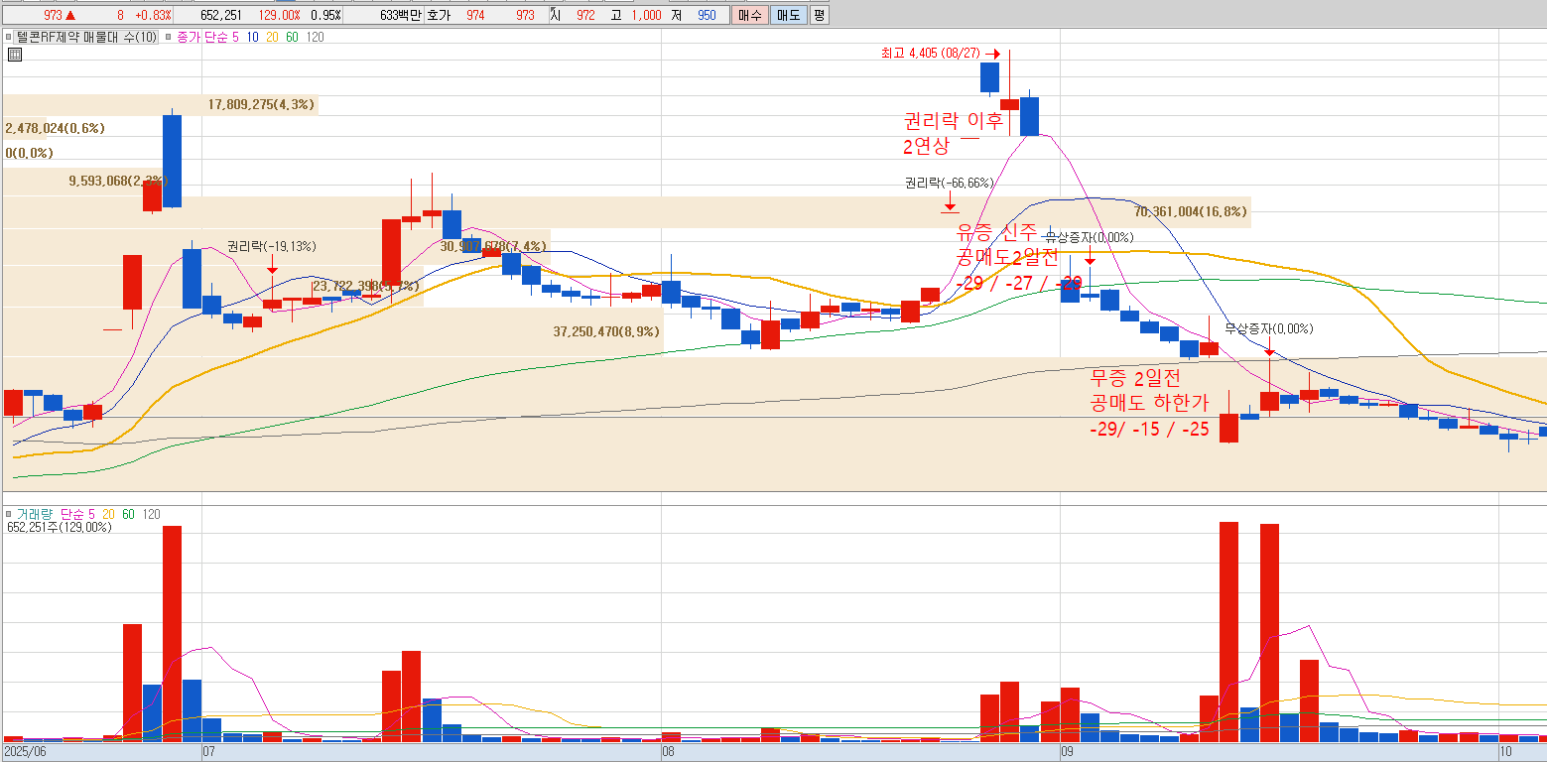Click the small square marker before 종가 단순
The height and width of the screenshot is (762, 1547).
(x=168, y=38)
